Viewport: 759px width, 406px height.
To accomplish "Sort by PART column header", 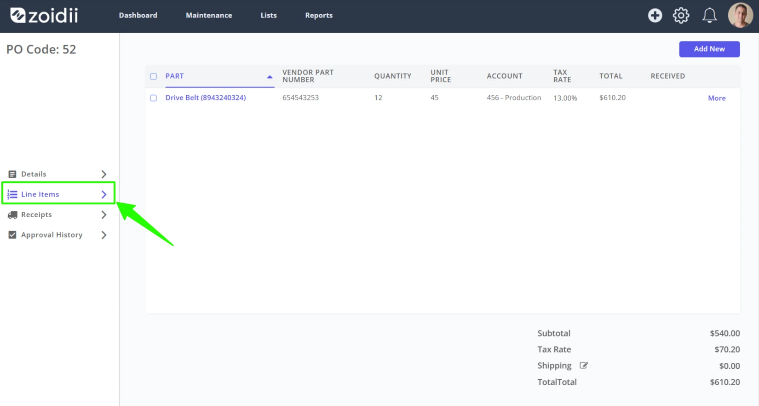I will pos(174,76).
